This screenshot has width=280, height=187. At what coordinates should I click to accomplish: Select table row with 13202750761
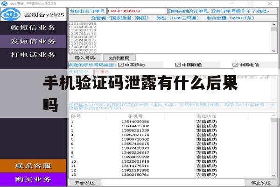(170, 175)
